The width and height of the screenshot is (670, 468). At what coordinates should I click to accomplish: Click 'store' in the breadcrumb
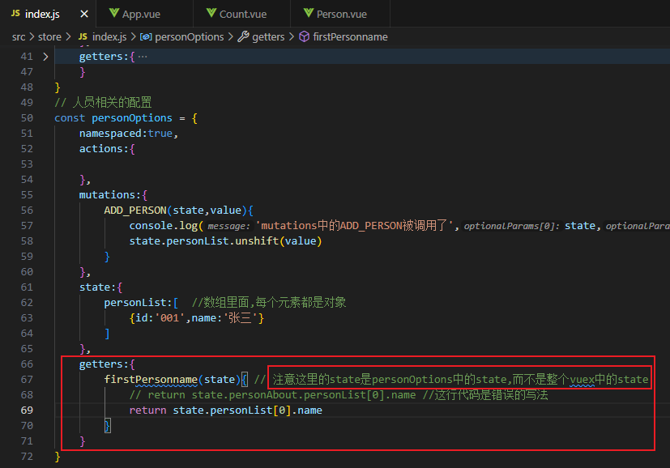[x=49, y=37]
